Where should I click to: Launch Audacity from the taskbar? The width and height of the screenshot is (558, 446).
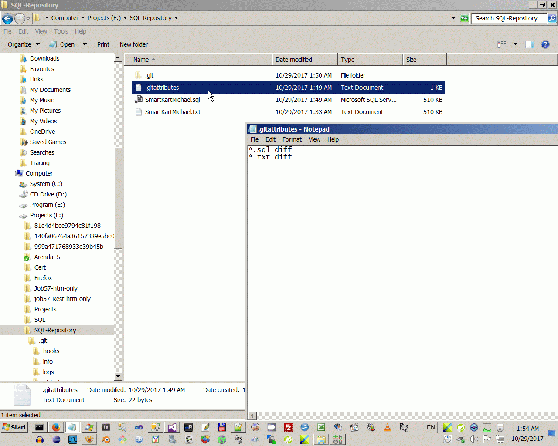(x=40, y=439)
